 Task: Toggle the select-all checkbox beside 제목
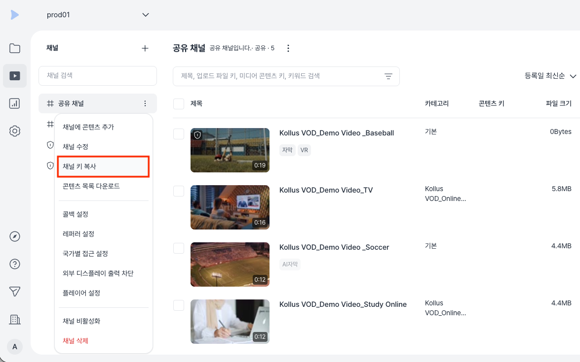179,104
